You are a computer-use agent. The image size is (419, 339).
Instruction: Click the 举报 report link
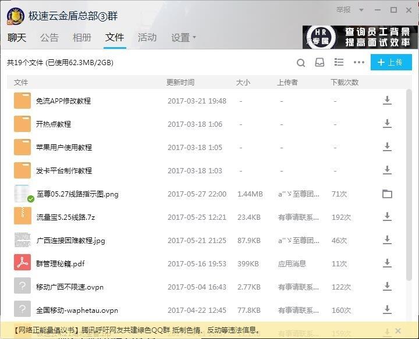point(343,10)
